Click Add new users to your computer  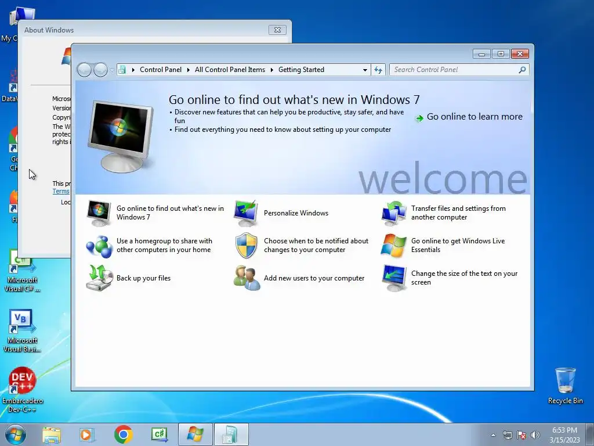314,278
